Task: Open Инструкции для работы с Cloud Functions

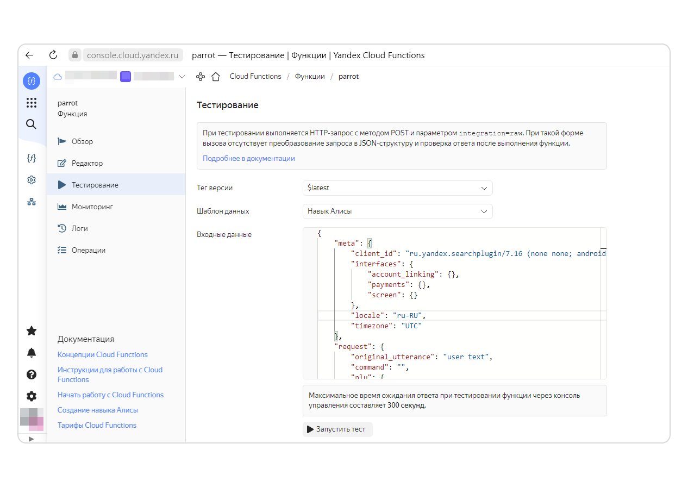Action: (x=110, y=374)
